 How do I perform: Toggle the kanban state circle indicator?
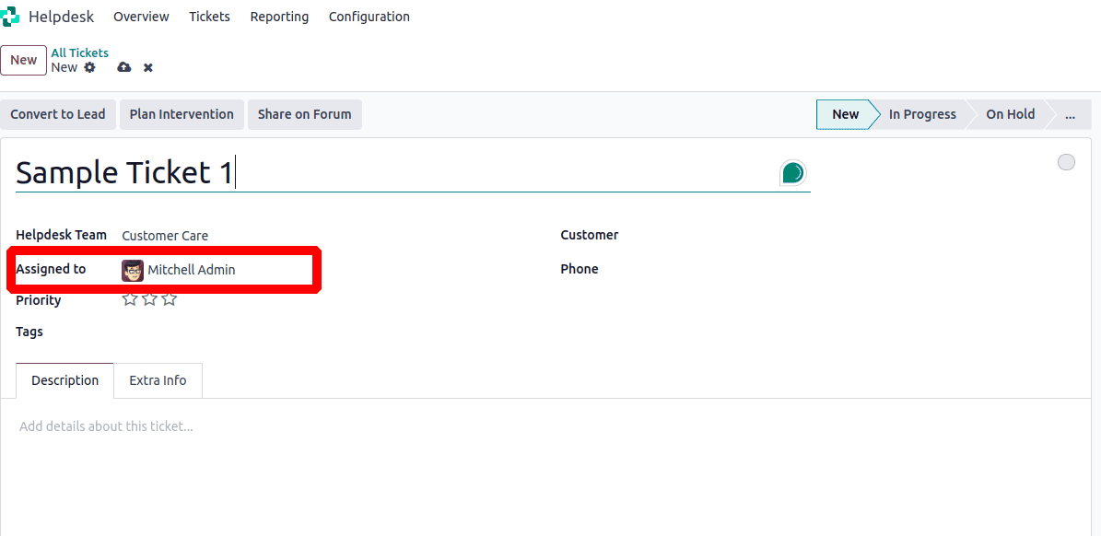tap(1066, 162)
